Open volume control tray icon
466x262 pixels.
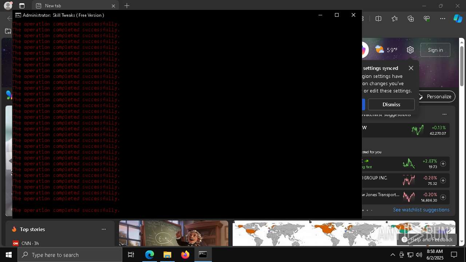[x=419, y=255]
